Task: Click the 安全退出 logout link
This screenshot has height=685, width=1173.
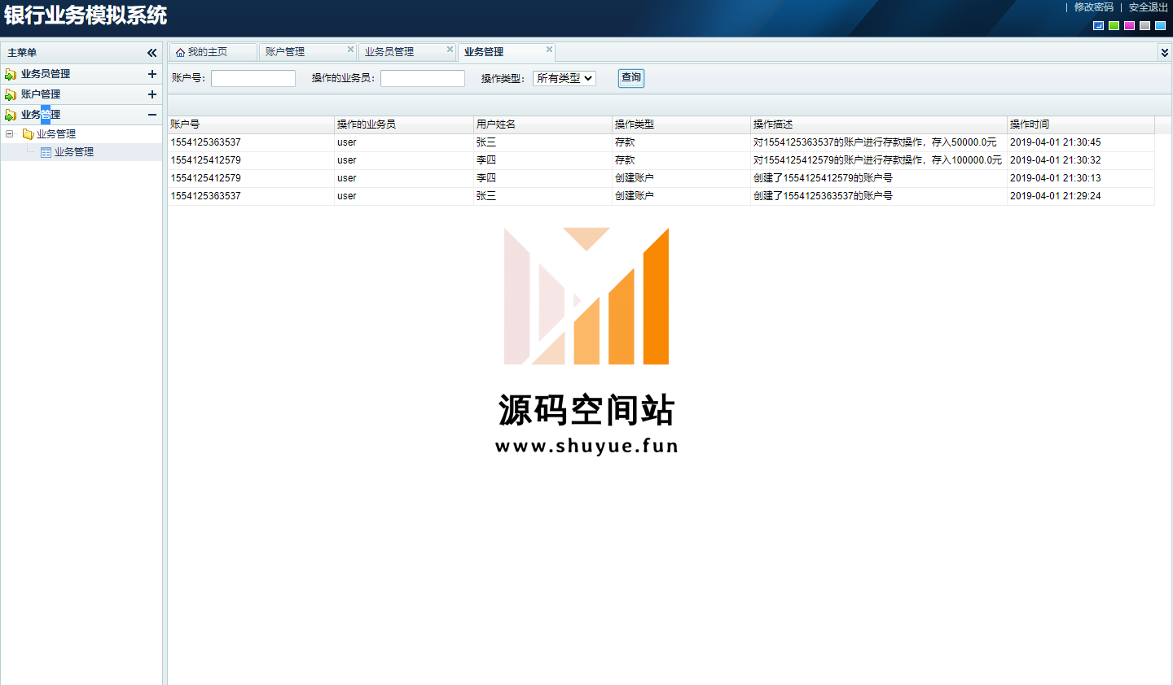Action: tap(1148, 7)
